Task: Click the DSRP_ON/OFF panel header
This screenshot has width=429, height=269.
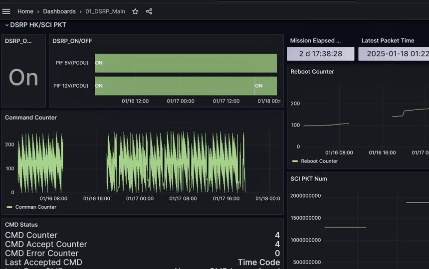Action: coord(72,41)
